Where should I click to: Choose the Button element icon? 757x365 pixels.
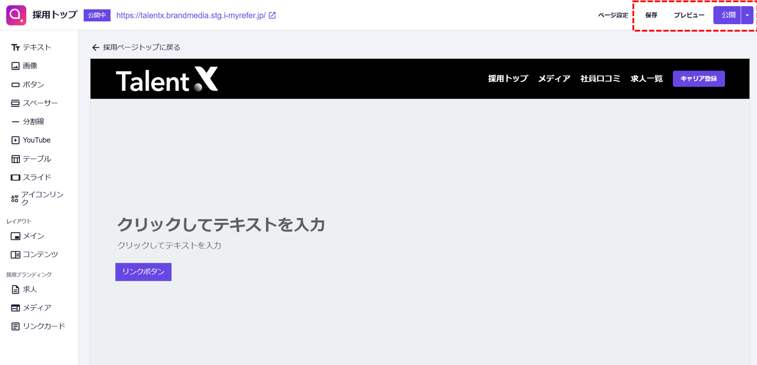15,85
